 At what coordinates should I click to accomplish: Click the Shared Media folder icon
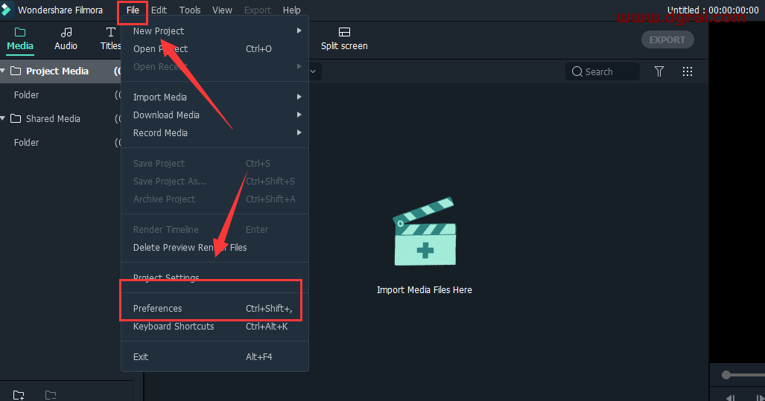[x=16, y=118]
